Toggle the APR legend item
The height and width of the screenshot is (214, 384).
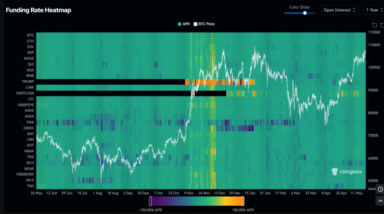tap(184, 24)
